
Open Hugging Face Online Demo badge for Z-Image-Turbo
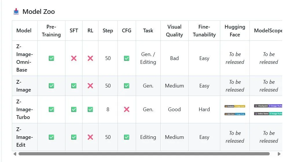click(x=235, y=114)
